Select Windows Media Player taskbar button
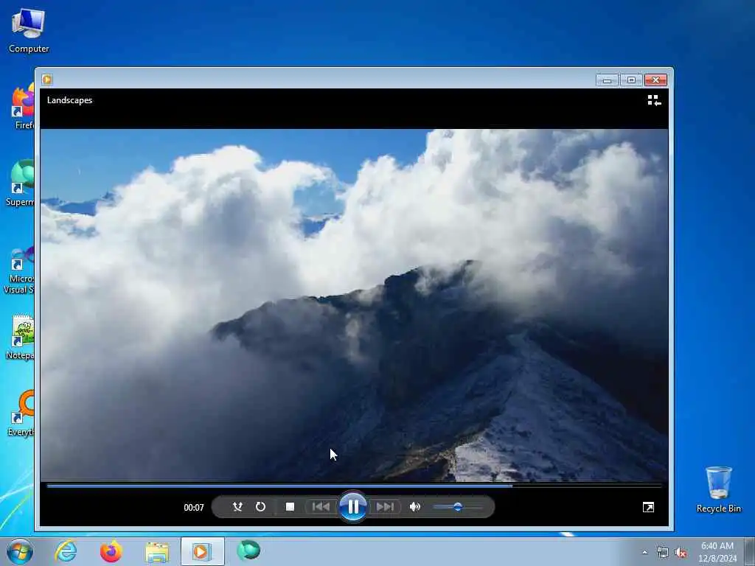 [x=202, y=551]
